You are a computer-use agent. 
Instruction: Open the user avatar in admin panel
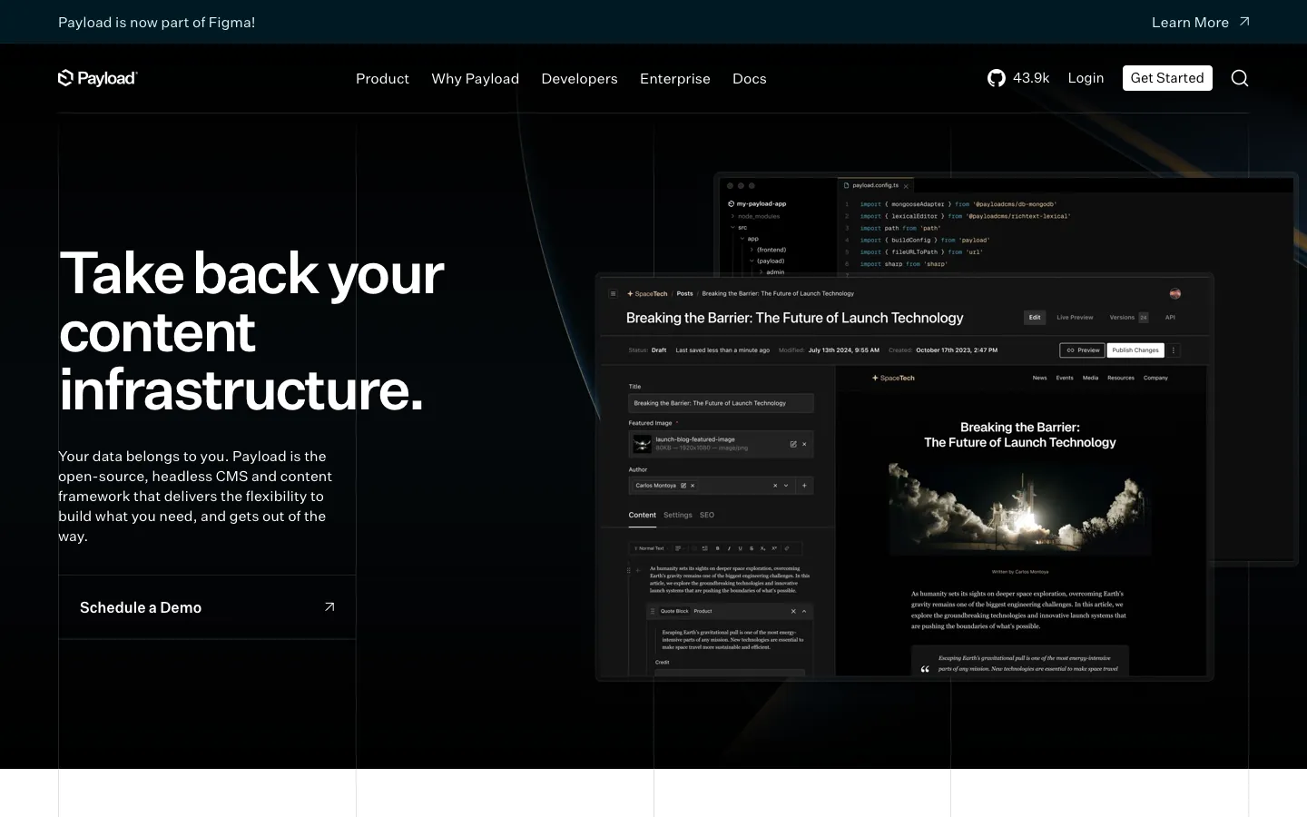[x=1175, y=293]
